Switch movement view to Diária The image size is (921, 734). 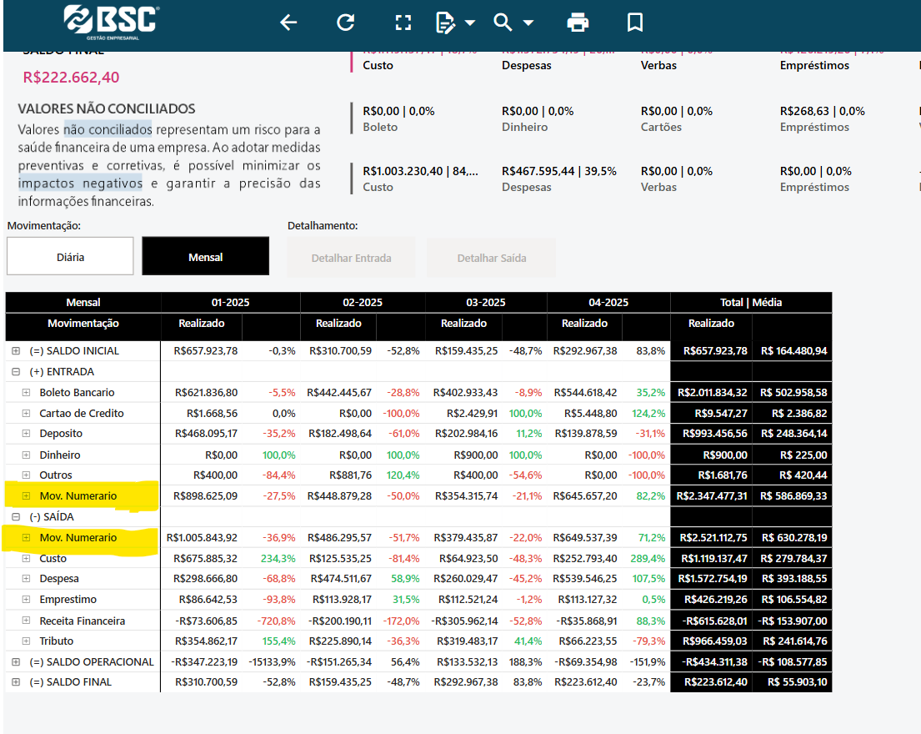[71, 256]
